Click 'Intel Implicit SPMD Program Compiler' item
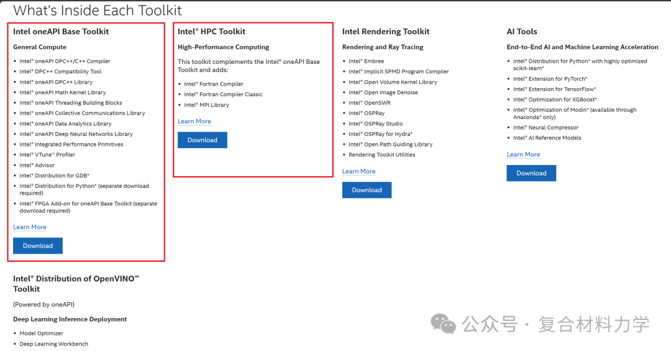The width and height of the screenshot is (671, 351). (398, 71)
